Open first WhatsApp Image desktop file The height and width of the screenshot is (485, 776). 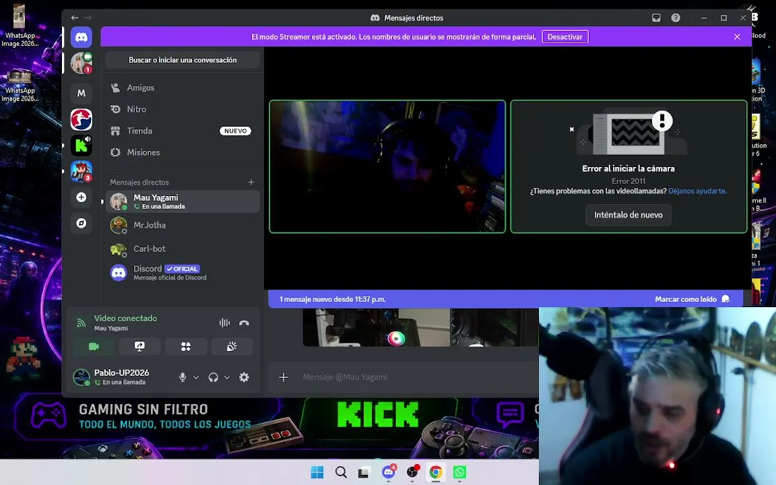[x=20, y=26]
